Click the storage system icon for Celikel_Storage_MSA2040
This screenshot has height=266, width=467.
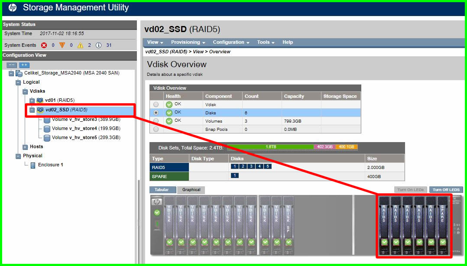click(19, 73)
